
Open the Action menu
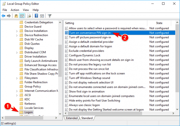[15, 10]
